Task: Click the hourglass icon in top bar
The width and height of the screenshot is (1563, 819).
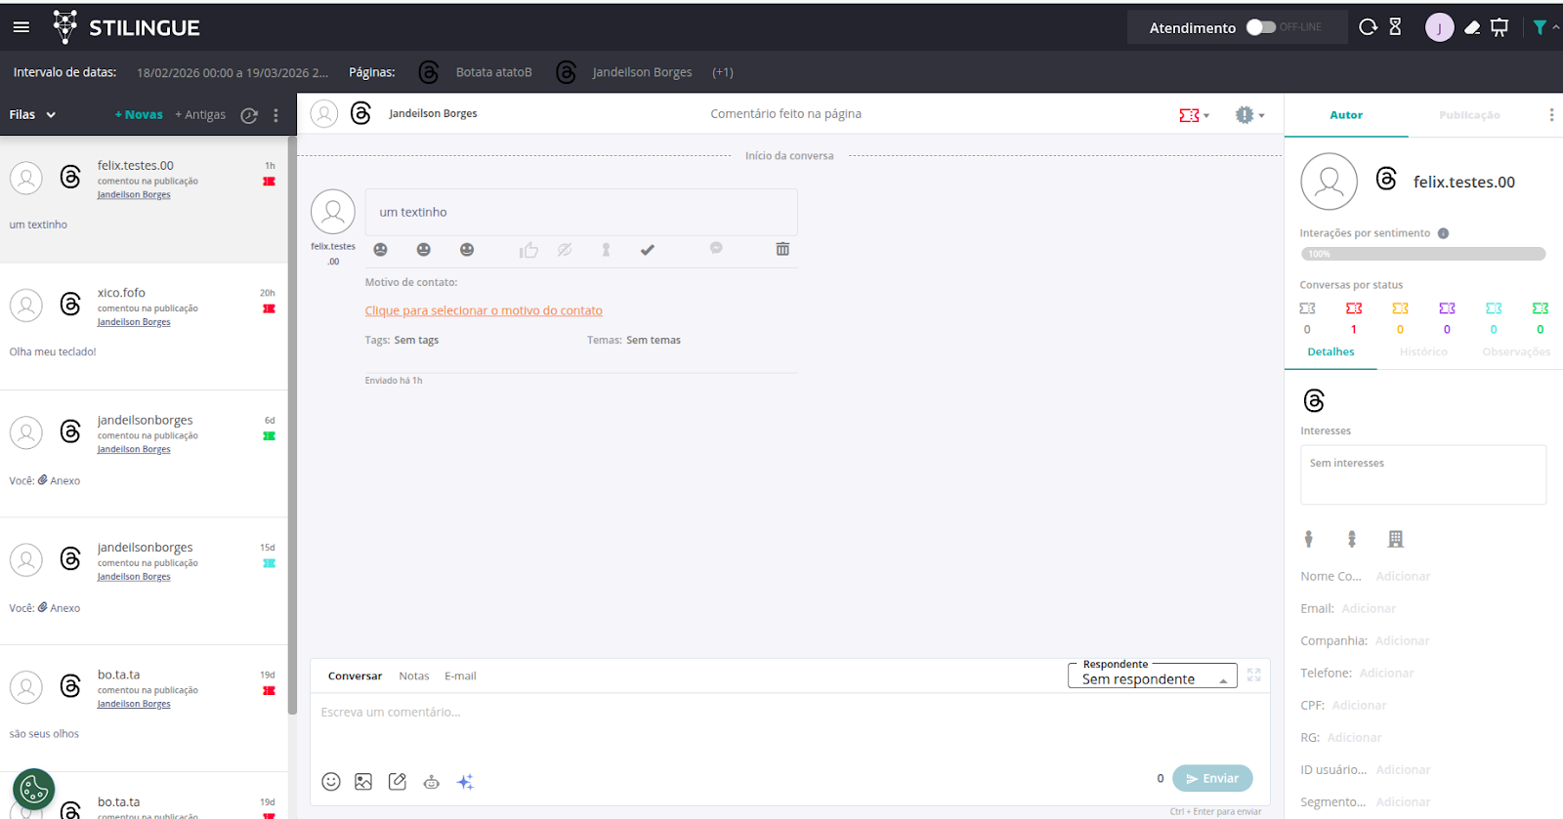Action: click(x=1395, y=27)
